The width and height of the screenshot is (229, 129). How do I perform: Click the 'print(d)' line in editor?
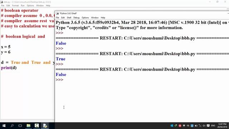tap(9, 68)
